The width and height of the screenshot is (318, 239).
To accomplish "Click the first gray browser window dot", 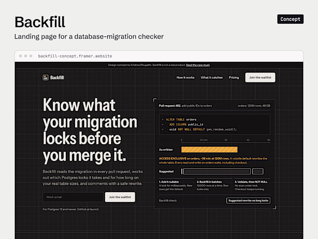I will (20, 56).
